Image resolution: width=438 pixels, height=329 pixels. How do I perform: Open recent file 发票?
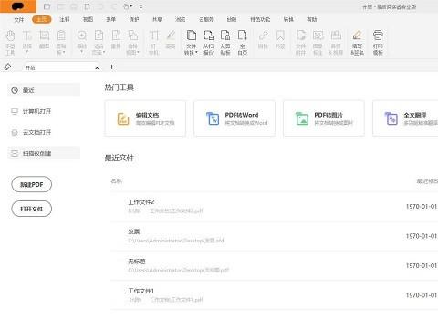(274, 236)
